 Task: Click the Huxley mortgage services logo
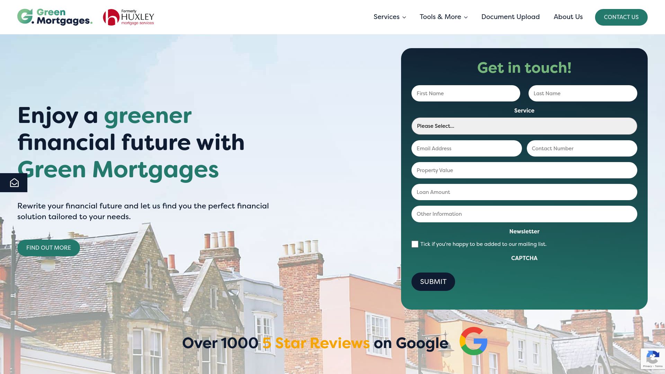click(x=128, y=17)
